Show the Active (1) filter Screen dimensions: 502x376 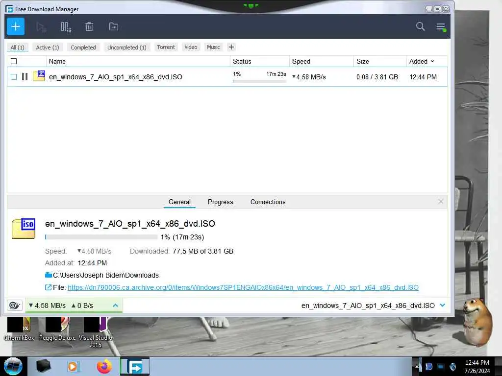[x=48, y=47]
